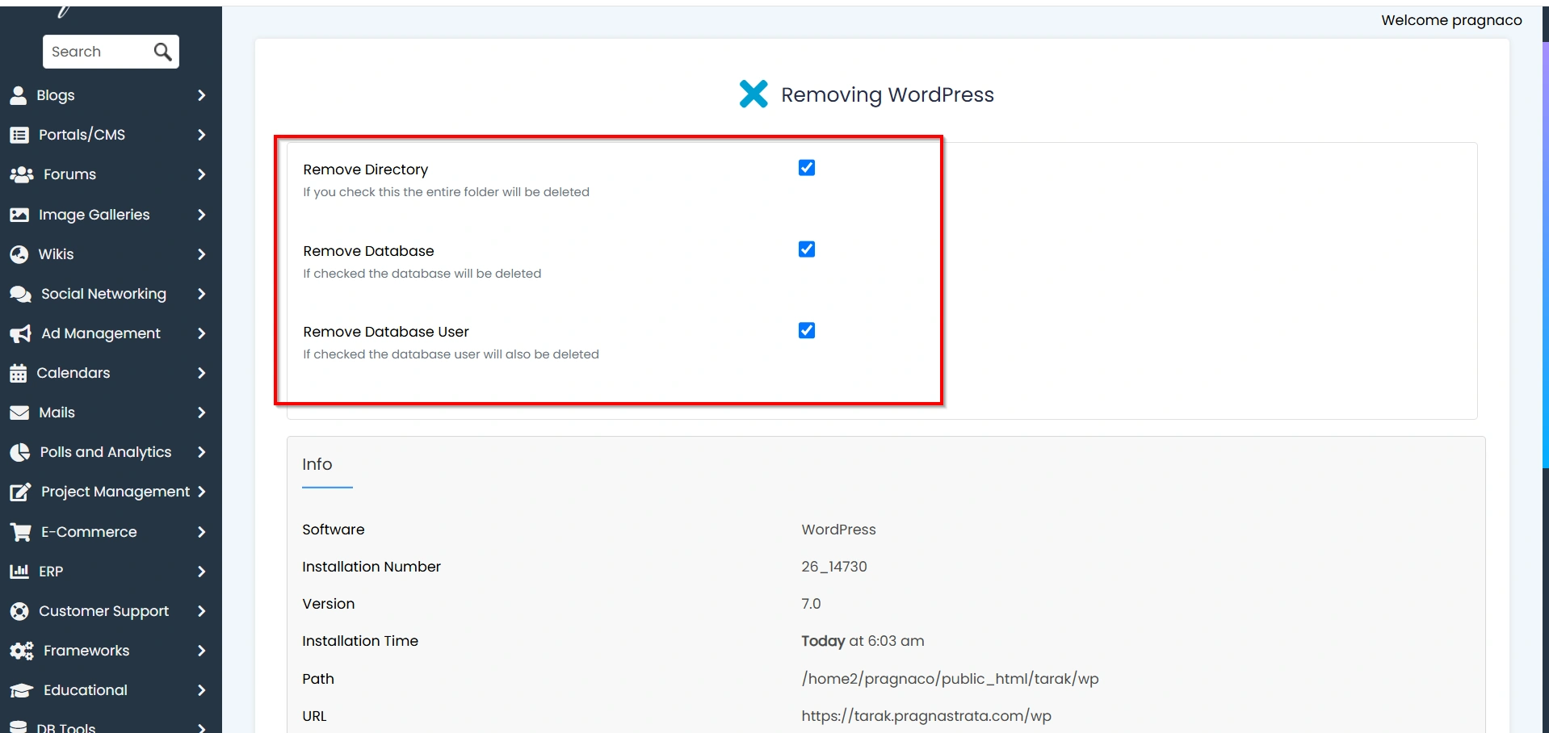The width and height of the screenshot is (1549, 733).
Task: Select the Info tab heading
Action: (317, 464)
